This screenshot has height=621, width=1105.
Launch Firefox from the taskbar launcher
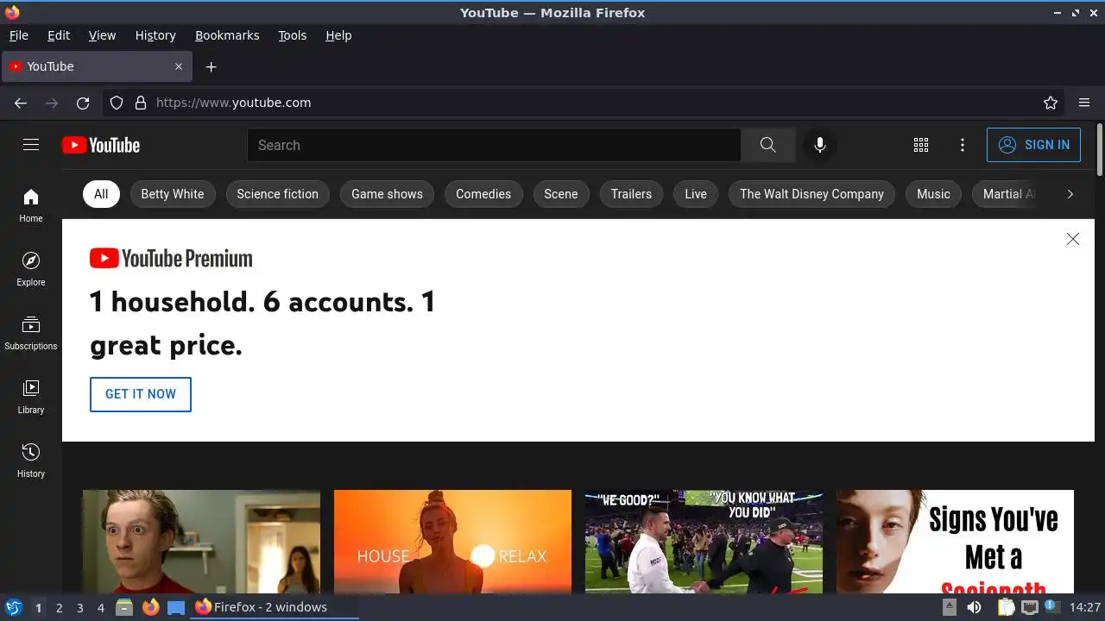[150, 607]
